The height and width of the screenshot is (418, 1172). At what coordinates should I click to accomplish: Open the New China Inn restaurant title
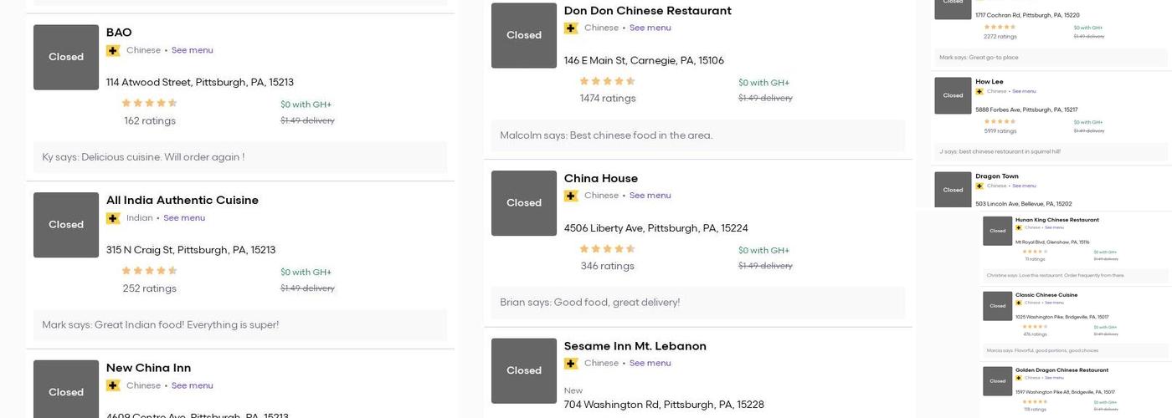[148, 368]
